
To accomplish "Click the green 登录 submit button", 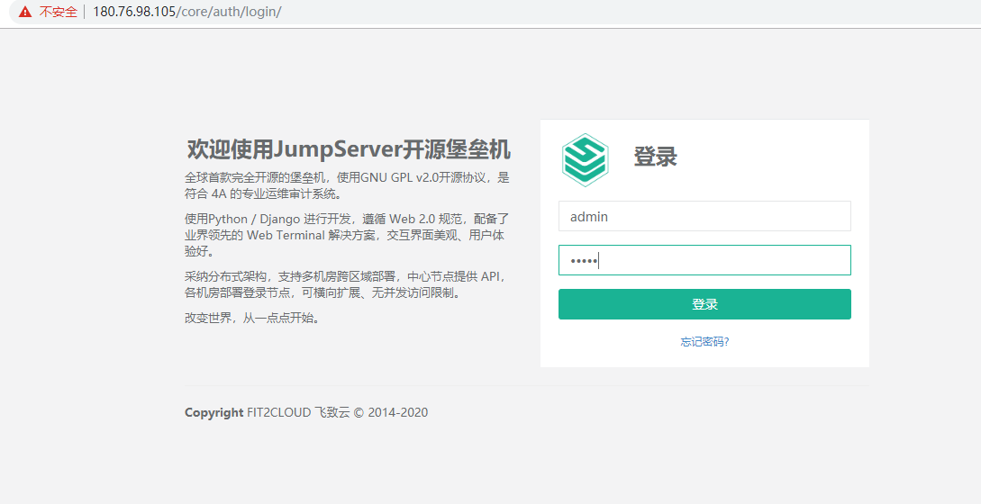I will coord(704,304).
